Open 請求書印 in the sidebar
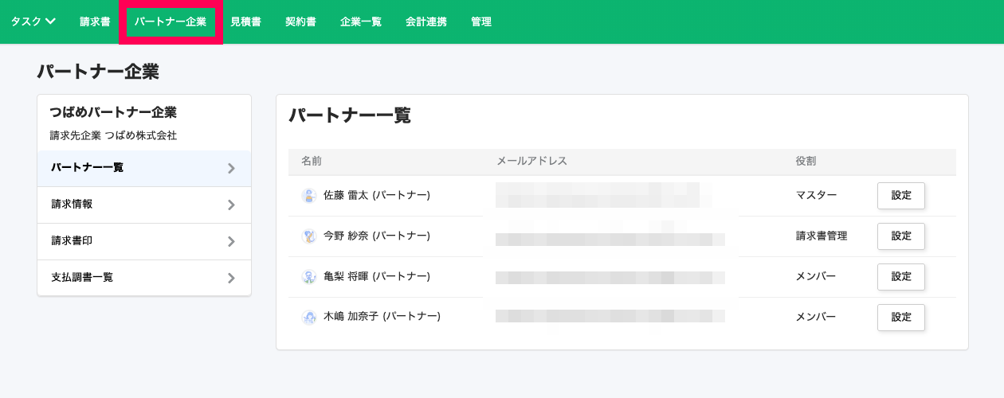The width and height of the screenshot is (1004, 398). [x=144, y=241]
